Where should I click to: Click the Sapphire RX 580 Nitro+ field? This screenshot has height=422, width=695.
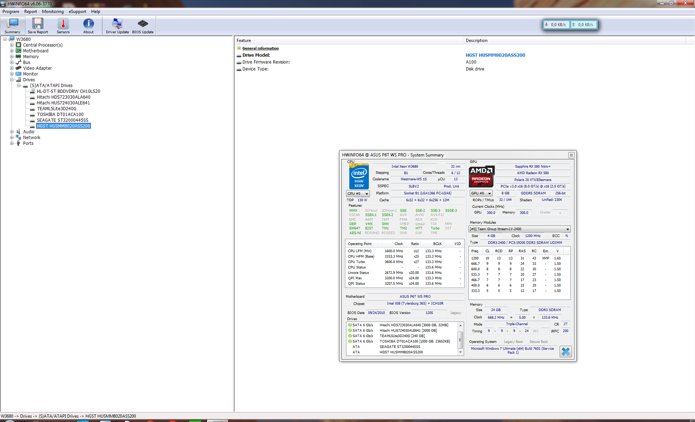tap(532, 167)
